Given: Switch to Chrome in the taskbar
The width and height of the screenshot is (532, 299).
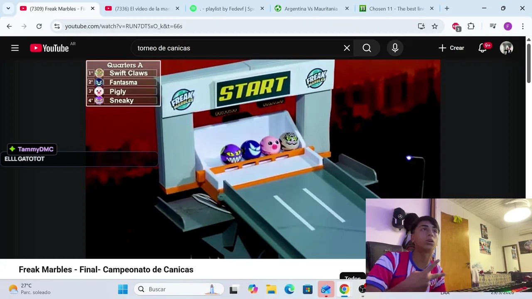Looking at the screenshot, I should tap(344, 289).
